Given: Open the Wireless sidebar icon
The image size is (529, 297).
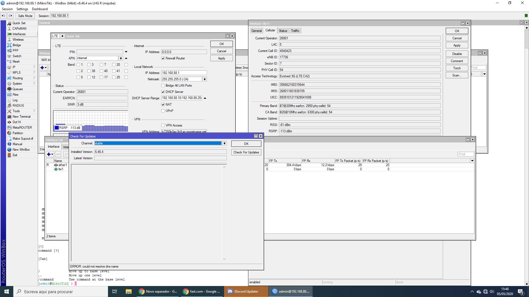Looking at the screenshot, I should point(9,40).
